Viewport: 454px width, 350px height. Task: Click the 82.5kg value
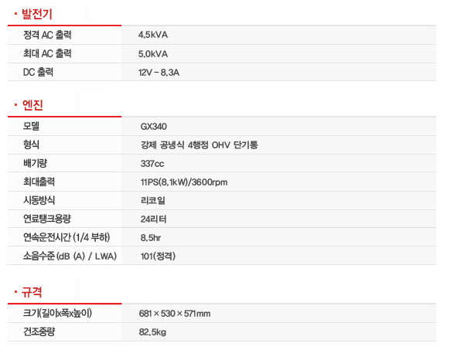coord(152,332)
